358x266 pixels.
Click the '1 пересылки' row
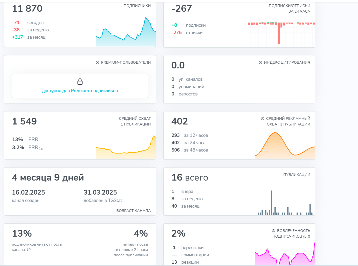(188, 248)
